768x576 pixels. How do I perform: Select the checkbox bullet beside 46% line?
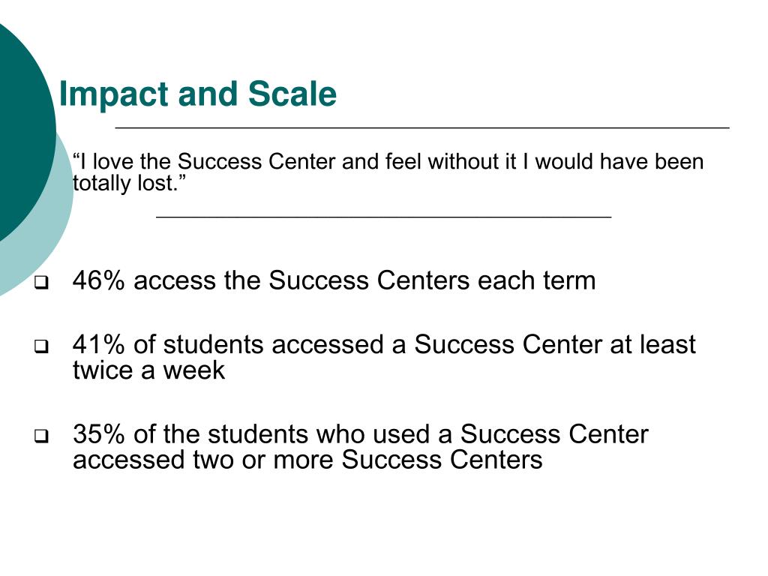click(x=42, y=282)
